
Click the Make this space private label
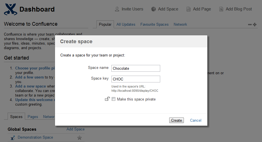tap(136, 99)
